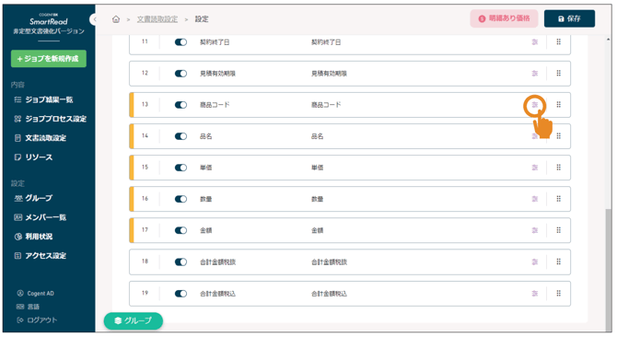Screen dimensions: 617x337
Task: Open Cogent AD user account
Action: (35, 294)
